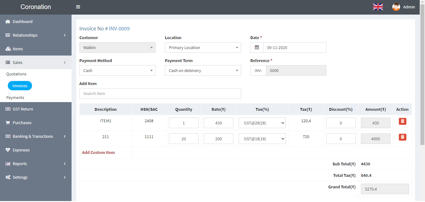Delete the ITEM1 row with trash icon
The width and height of the screenshot is (425, 202).
point(403,121)
